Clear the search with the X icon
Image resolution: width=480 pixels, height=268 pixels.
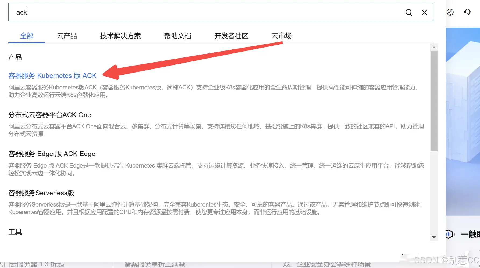coord(424,12)
